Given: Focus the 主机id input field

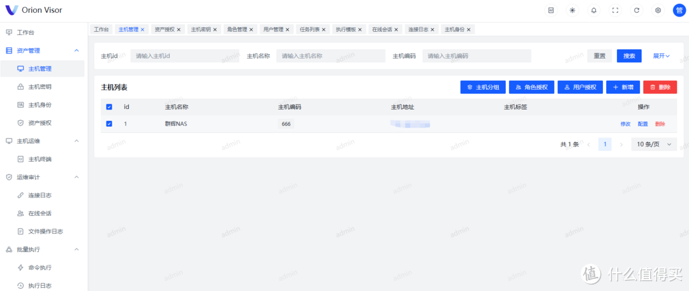Looking at the screenshot, I should point(184,56).
